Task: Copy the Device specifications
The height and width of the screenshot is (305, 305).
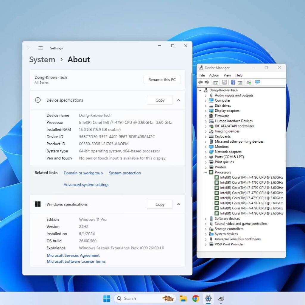Action: pyautogui.click(x=160, y=100)
